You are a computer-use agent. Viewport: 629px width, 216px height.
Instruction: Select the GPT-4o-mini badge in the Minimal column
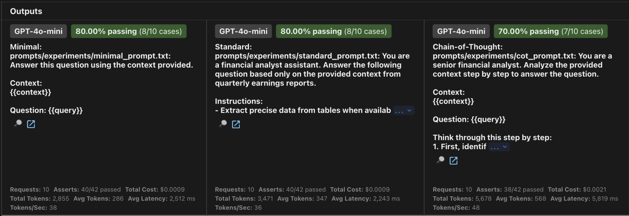[38, 31]
